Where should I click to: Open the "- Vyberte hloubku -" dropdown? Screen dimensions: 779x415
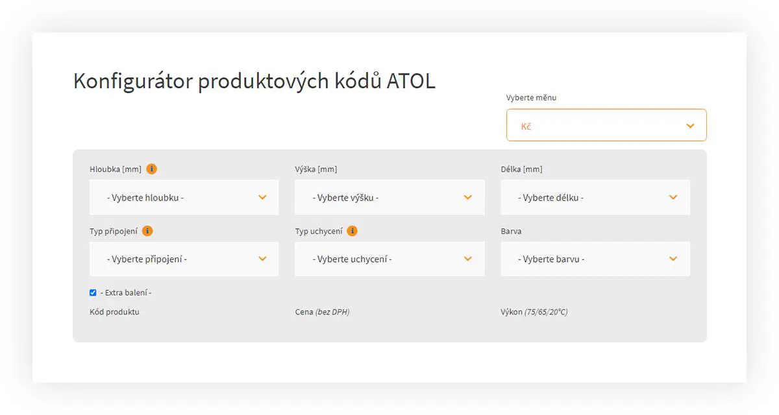(184, 197)
